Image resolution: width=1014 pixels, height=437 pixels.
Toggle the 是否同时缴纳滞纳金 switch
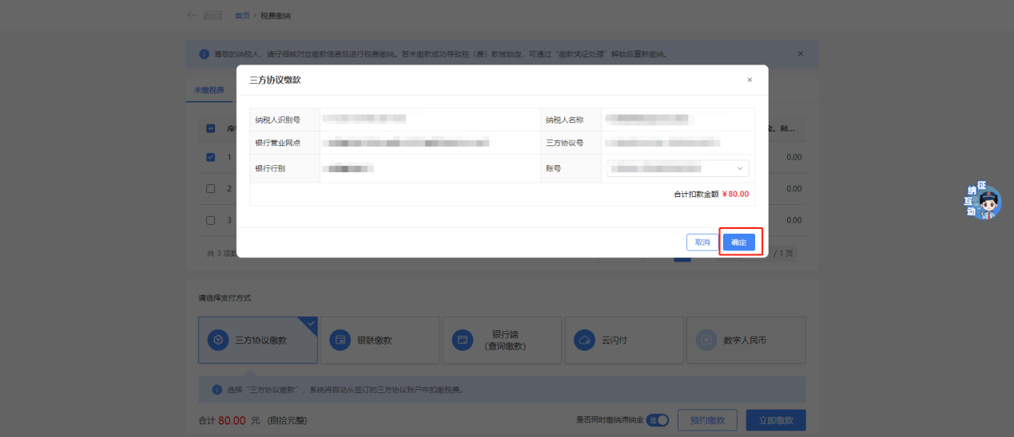tap(657, 420)
